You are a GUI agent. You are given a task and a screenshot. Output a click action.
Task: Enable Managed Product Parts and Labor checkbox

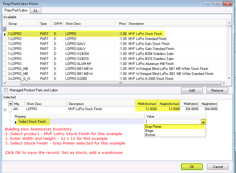[6, 90]
